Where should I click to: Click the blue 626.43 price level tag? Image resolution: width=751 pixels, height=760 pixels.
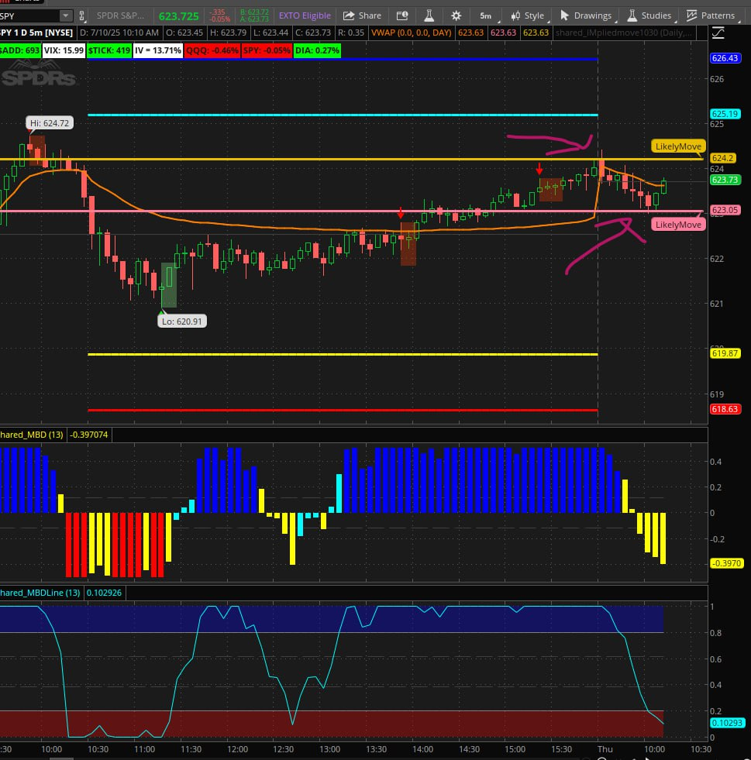(x=725, y=59)
